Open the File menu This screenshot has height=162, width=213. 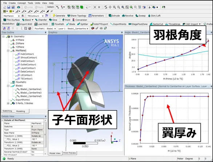5,3
